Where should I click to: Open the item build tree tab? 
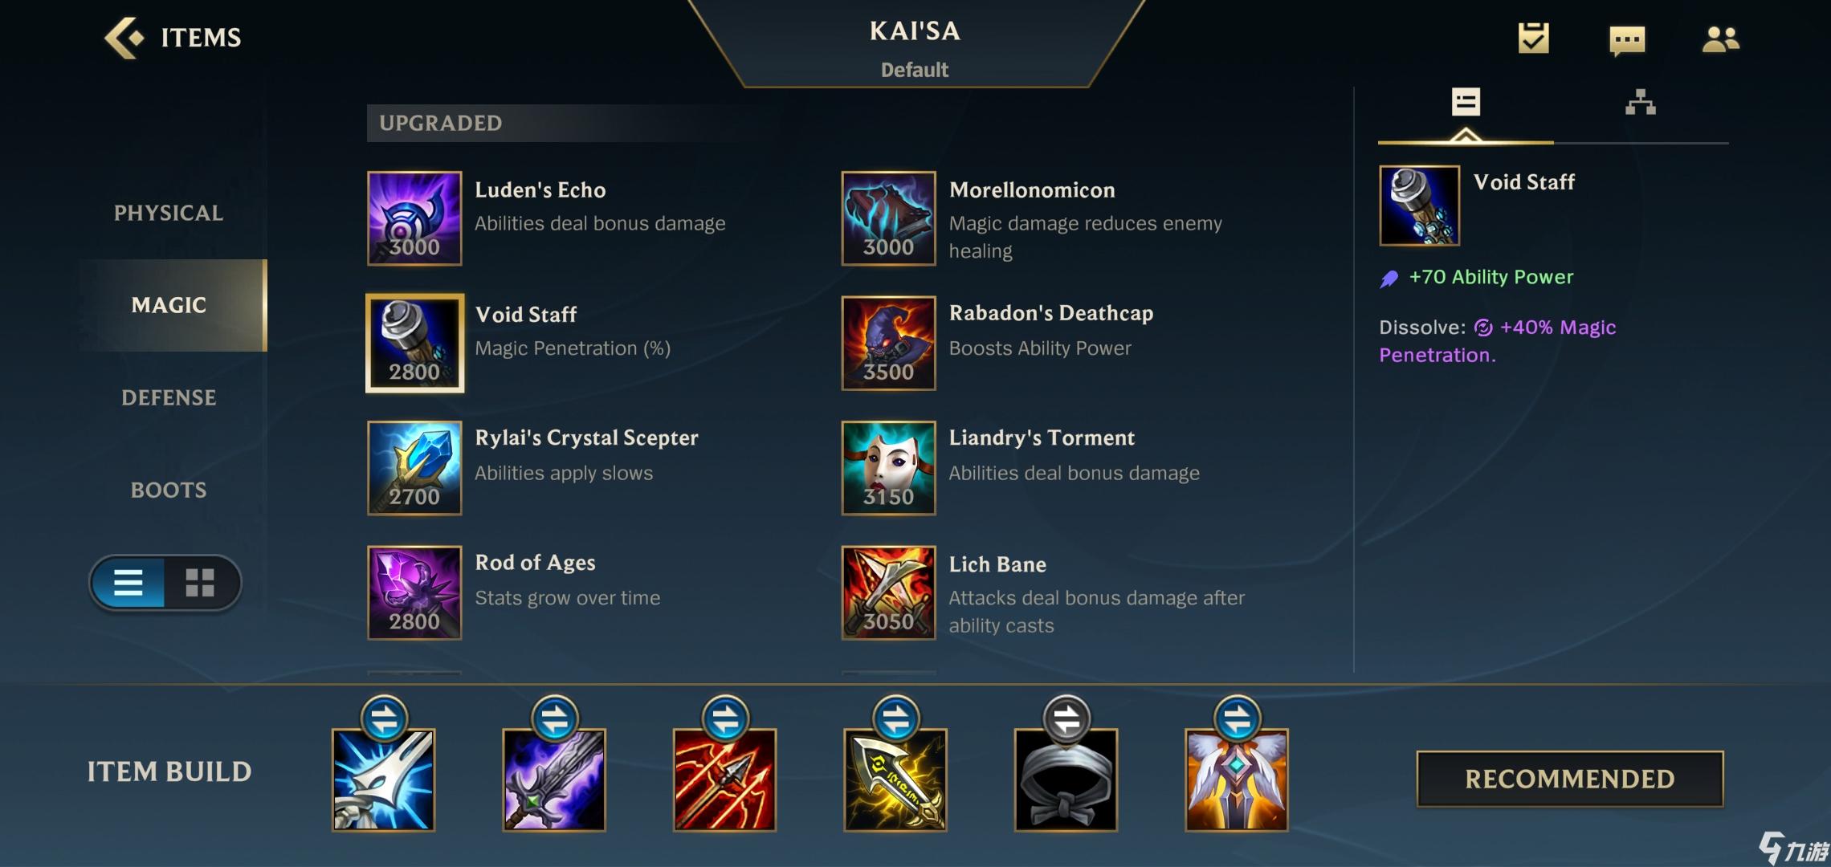click(1640, 103)
